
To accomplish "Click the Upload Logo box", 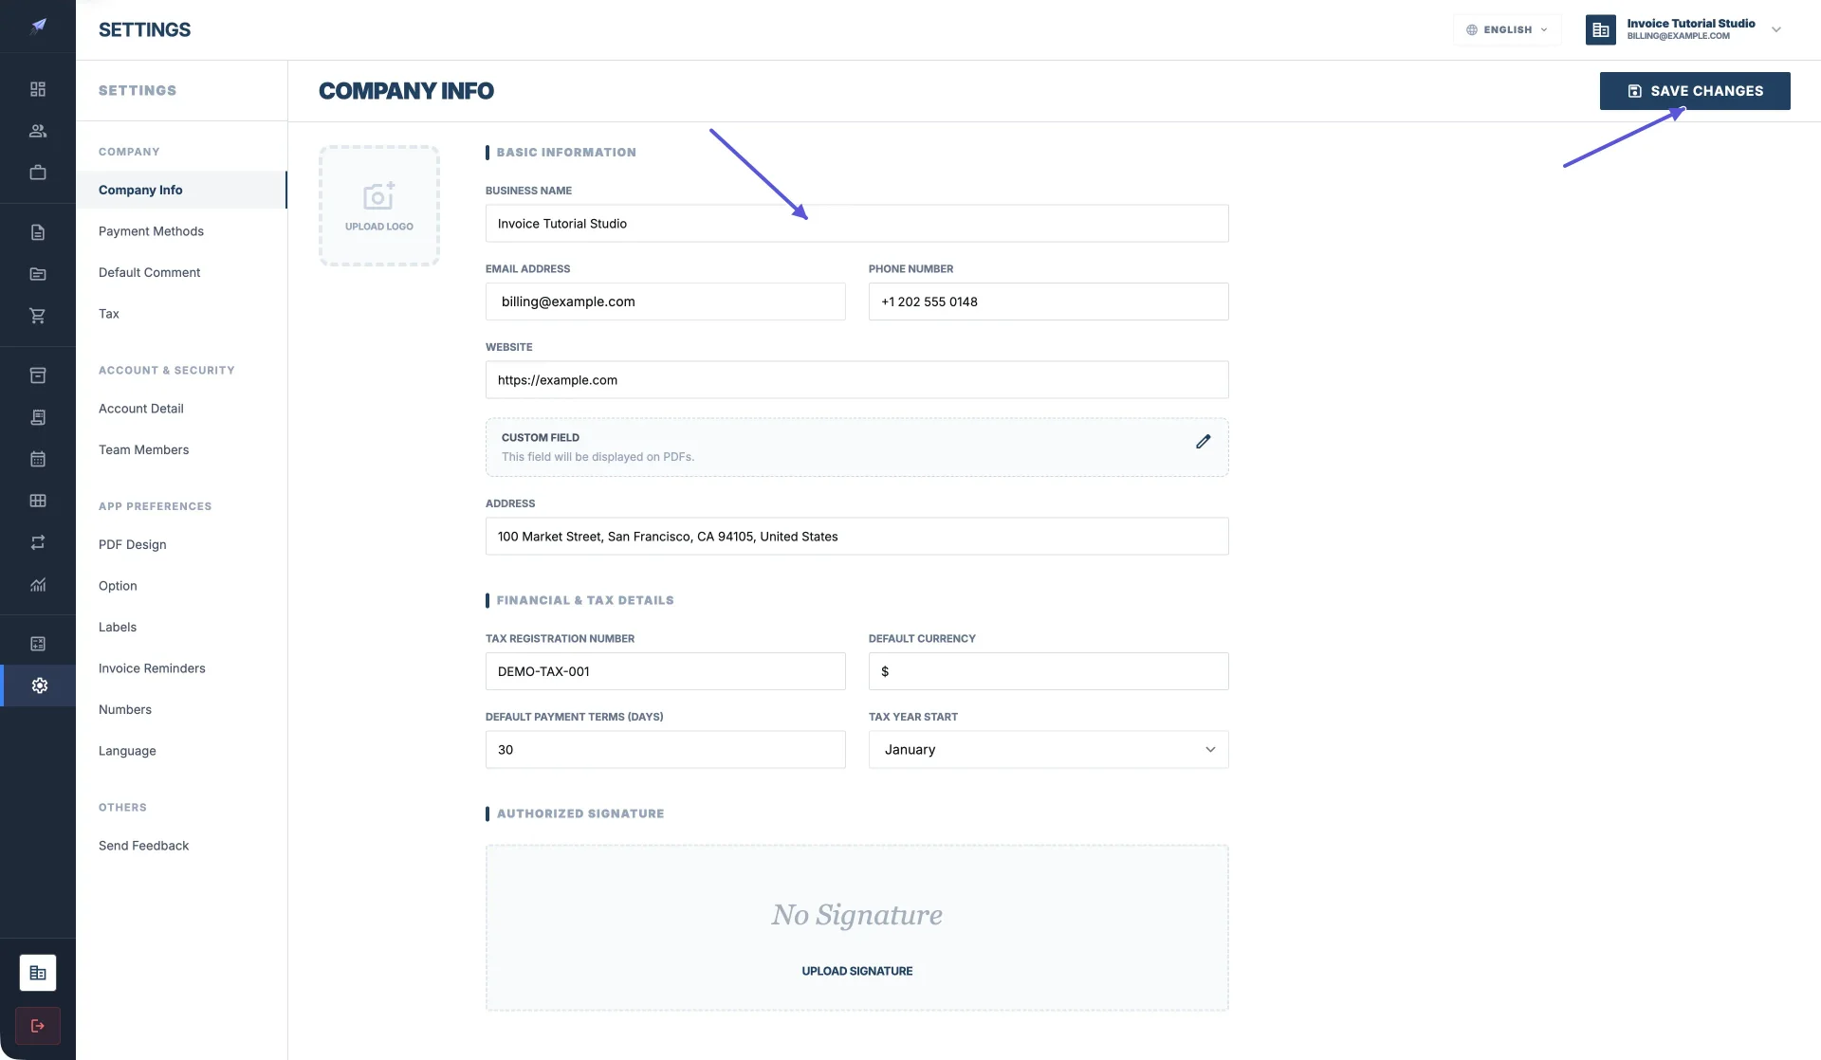I will point(378,206).
